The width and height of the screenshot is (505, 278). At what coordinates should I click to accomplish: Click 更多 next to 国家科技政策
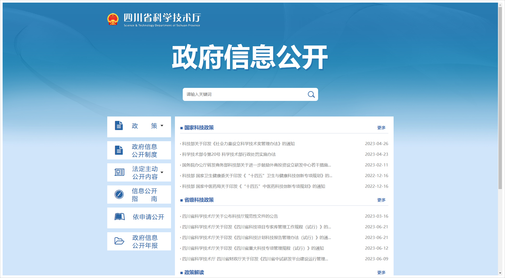coord(381,128)
